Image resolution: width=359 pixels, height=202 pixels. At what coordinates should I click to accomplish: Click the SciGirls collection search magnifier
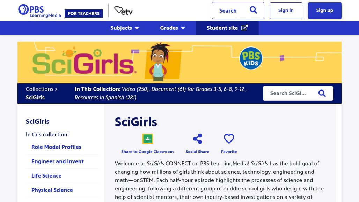pyautogui.click(x=322, y=93)
